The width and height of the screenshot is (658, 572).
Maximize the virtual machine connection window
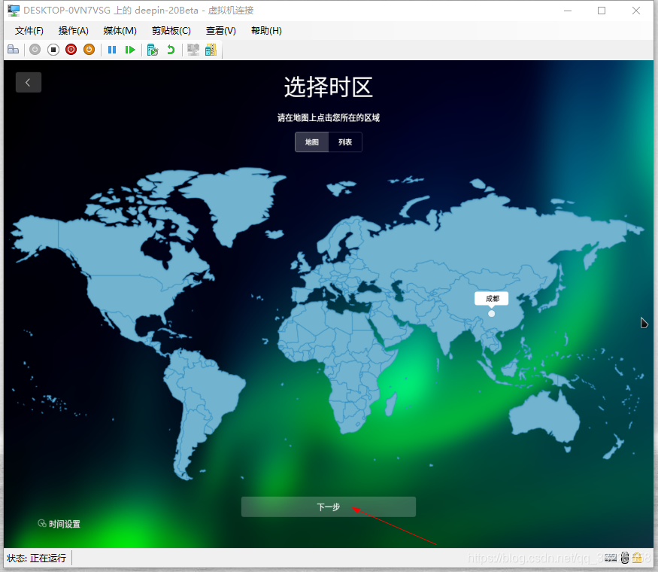[602, 11]
